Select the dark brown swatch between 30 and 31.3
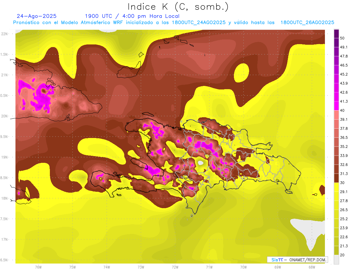The image size is (350, 271). [x=336, y=178]
